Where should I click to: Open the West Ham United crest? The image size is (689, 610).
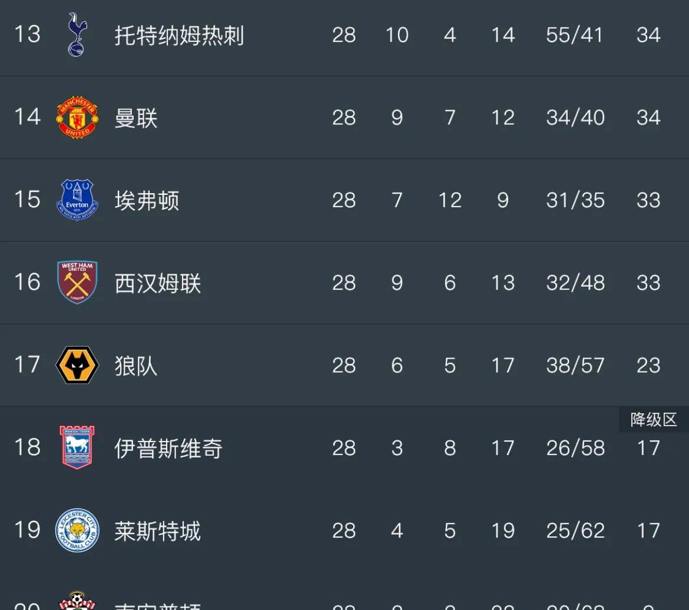[77, 283]
